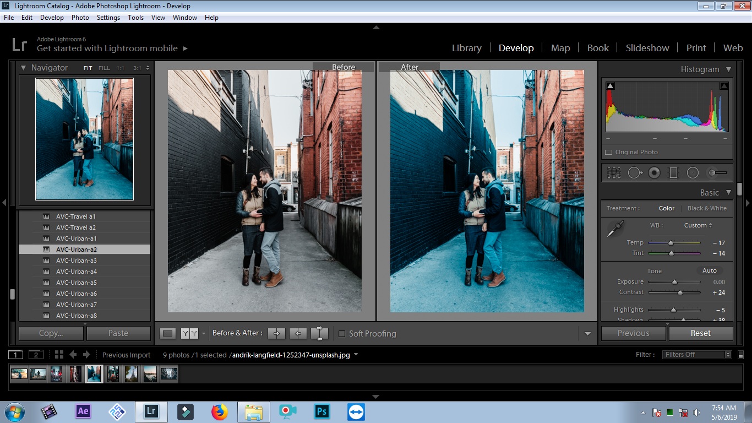The width and height of the screenshot is (752, 423).
Task: Open the Before/After view mode dropdown arrow
Action: pyautogui.click(x=203, y=333)
